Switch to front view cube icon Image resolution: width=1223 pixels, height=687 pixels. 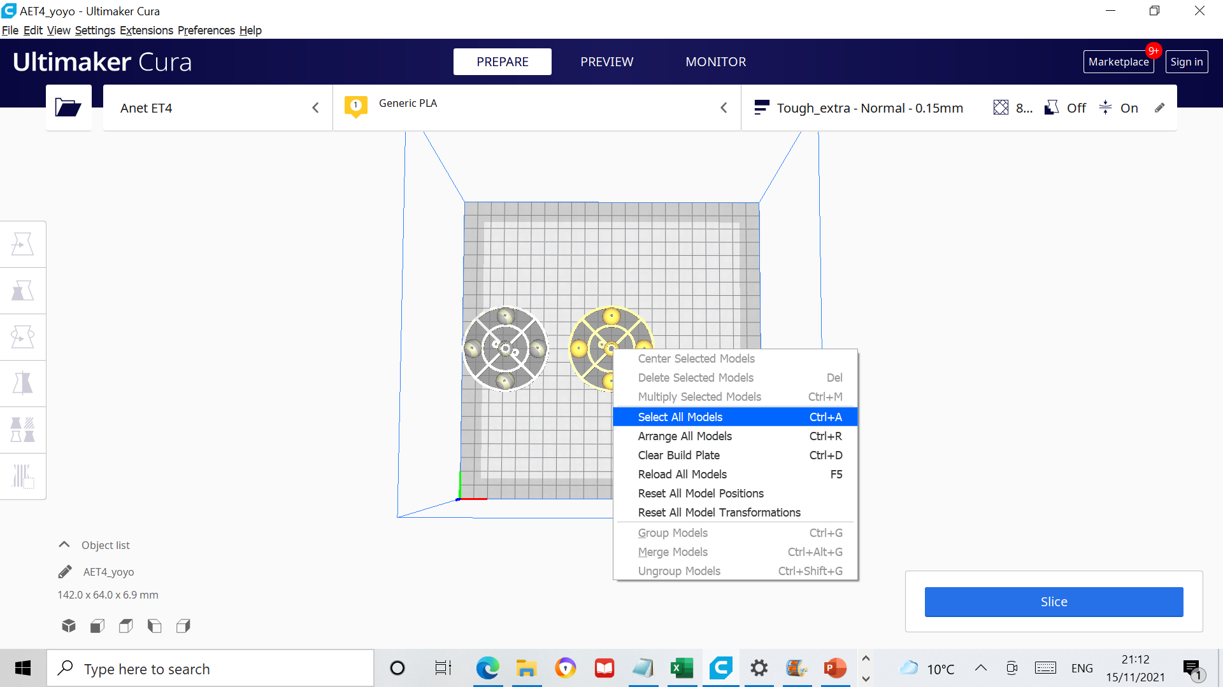(x=97, y=626)
